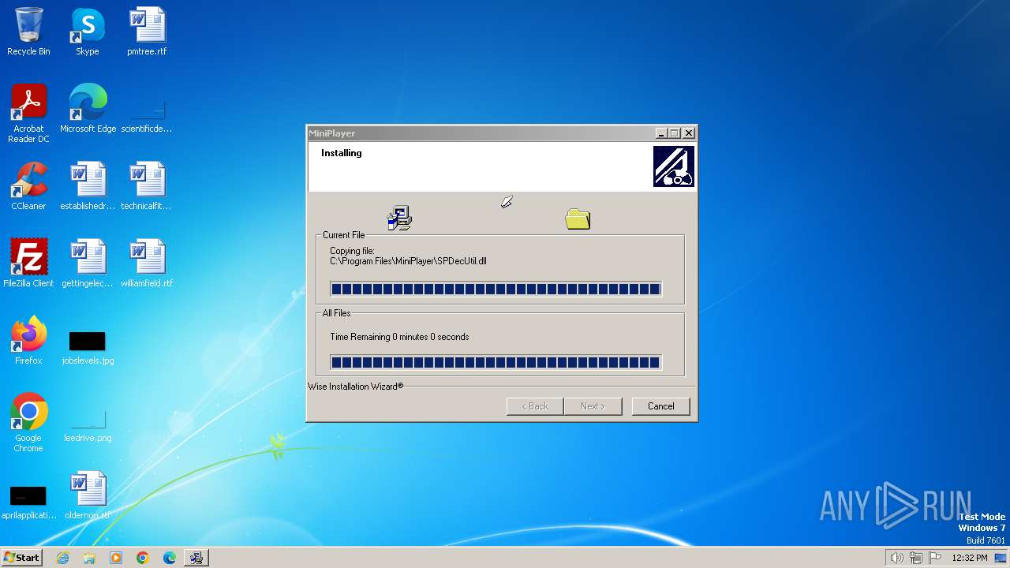The height and width of the screenshot is (568, 1010).
Task: Open the Start menu
Action: (x=21, y=558)
